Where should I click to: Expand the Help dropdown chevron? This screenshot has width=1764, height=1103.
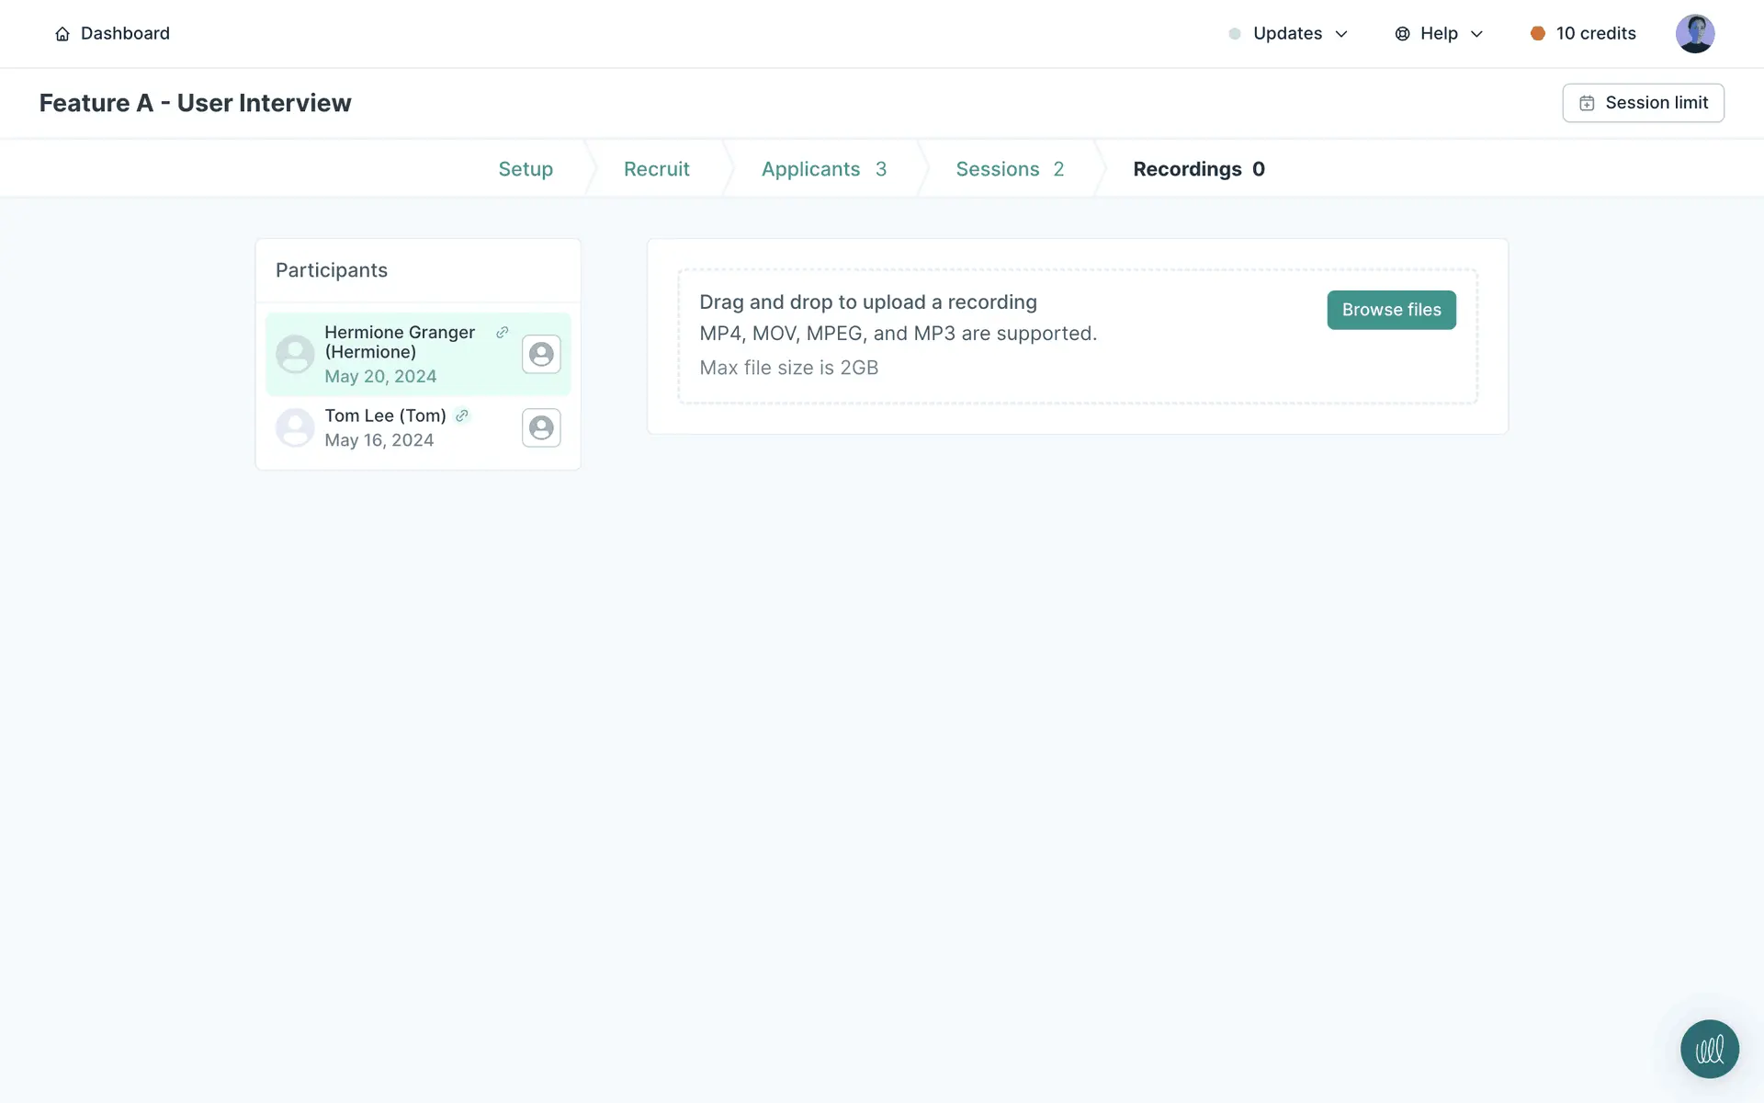pos(1476,34)
